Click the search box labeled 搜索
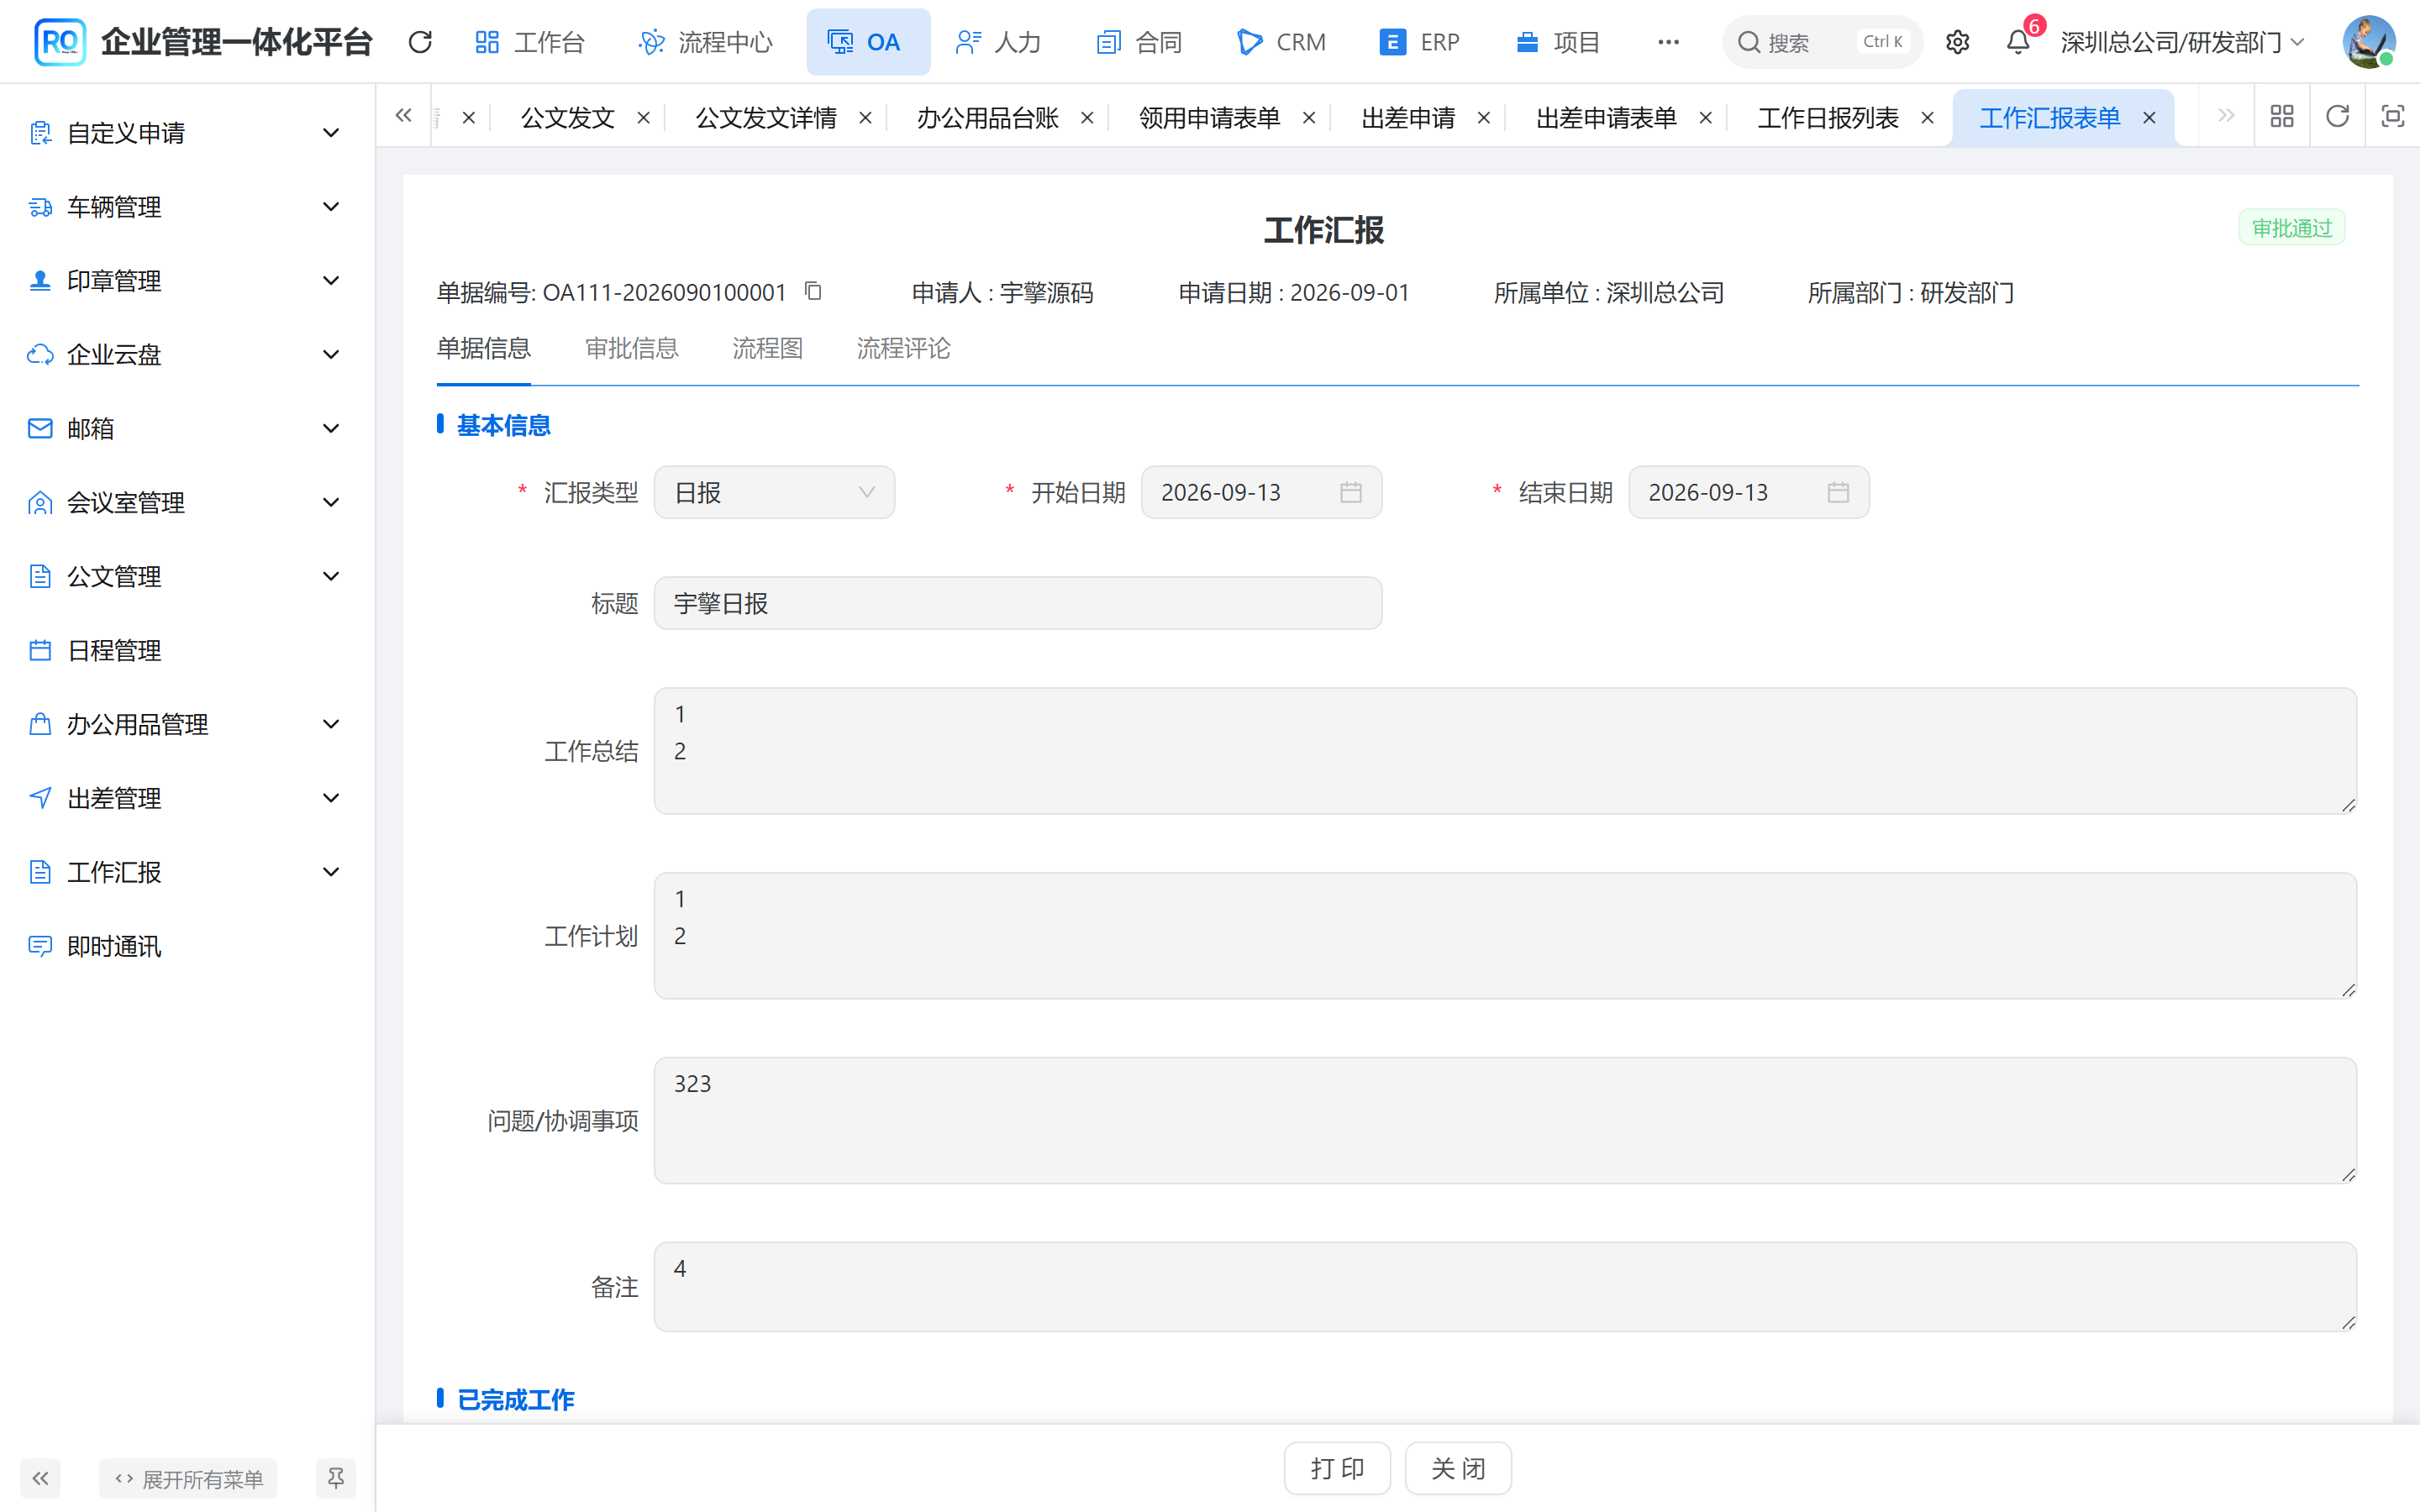The image size is (2420, 1512). click(1822, 42)
